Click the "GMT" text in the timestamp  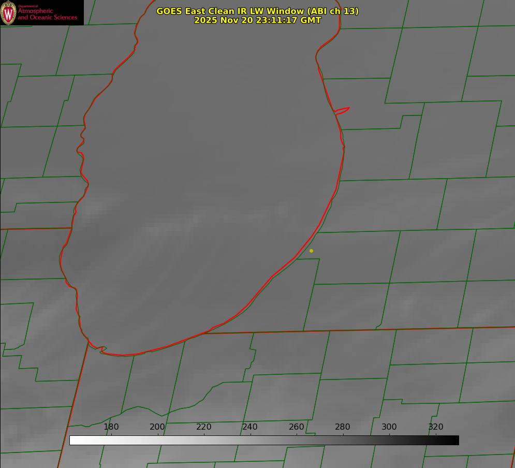point(311,20)
